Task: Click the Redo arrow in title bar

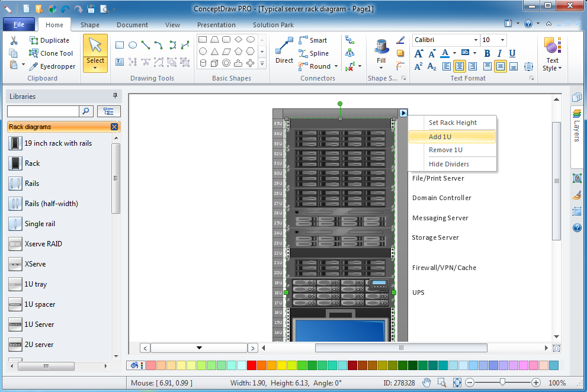Action: [78, 9]
